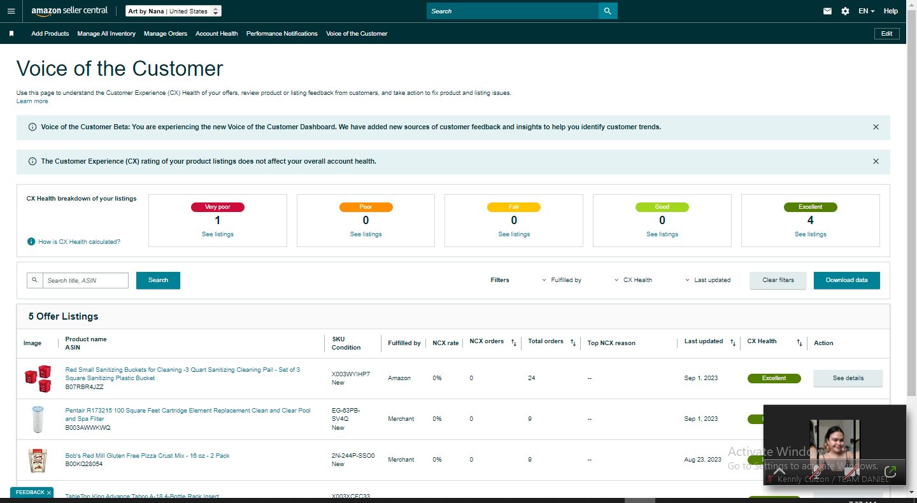Click the FEEDBACK tab label
This screenshot has height=503, width=917.
pyautogui.click(x=29, y=493)
